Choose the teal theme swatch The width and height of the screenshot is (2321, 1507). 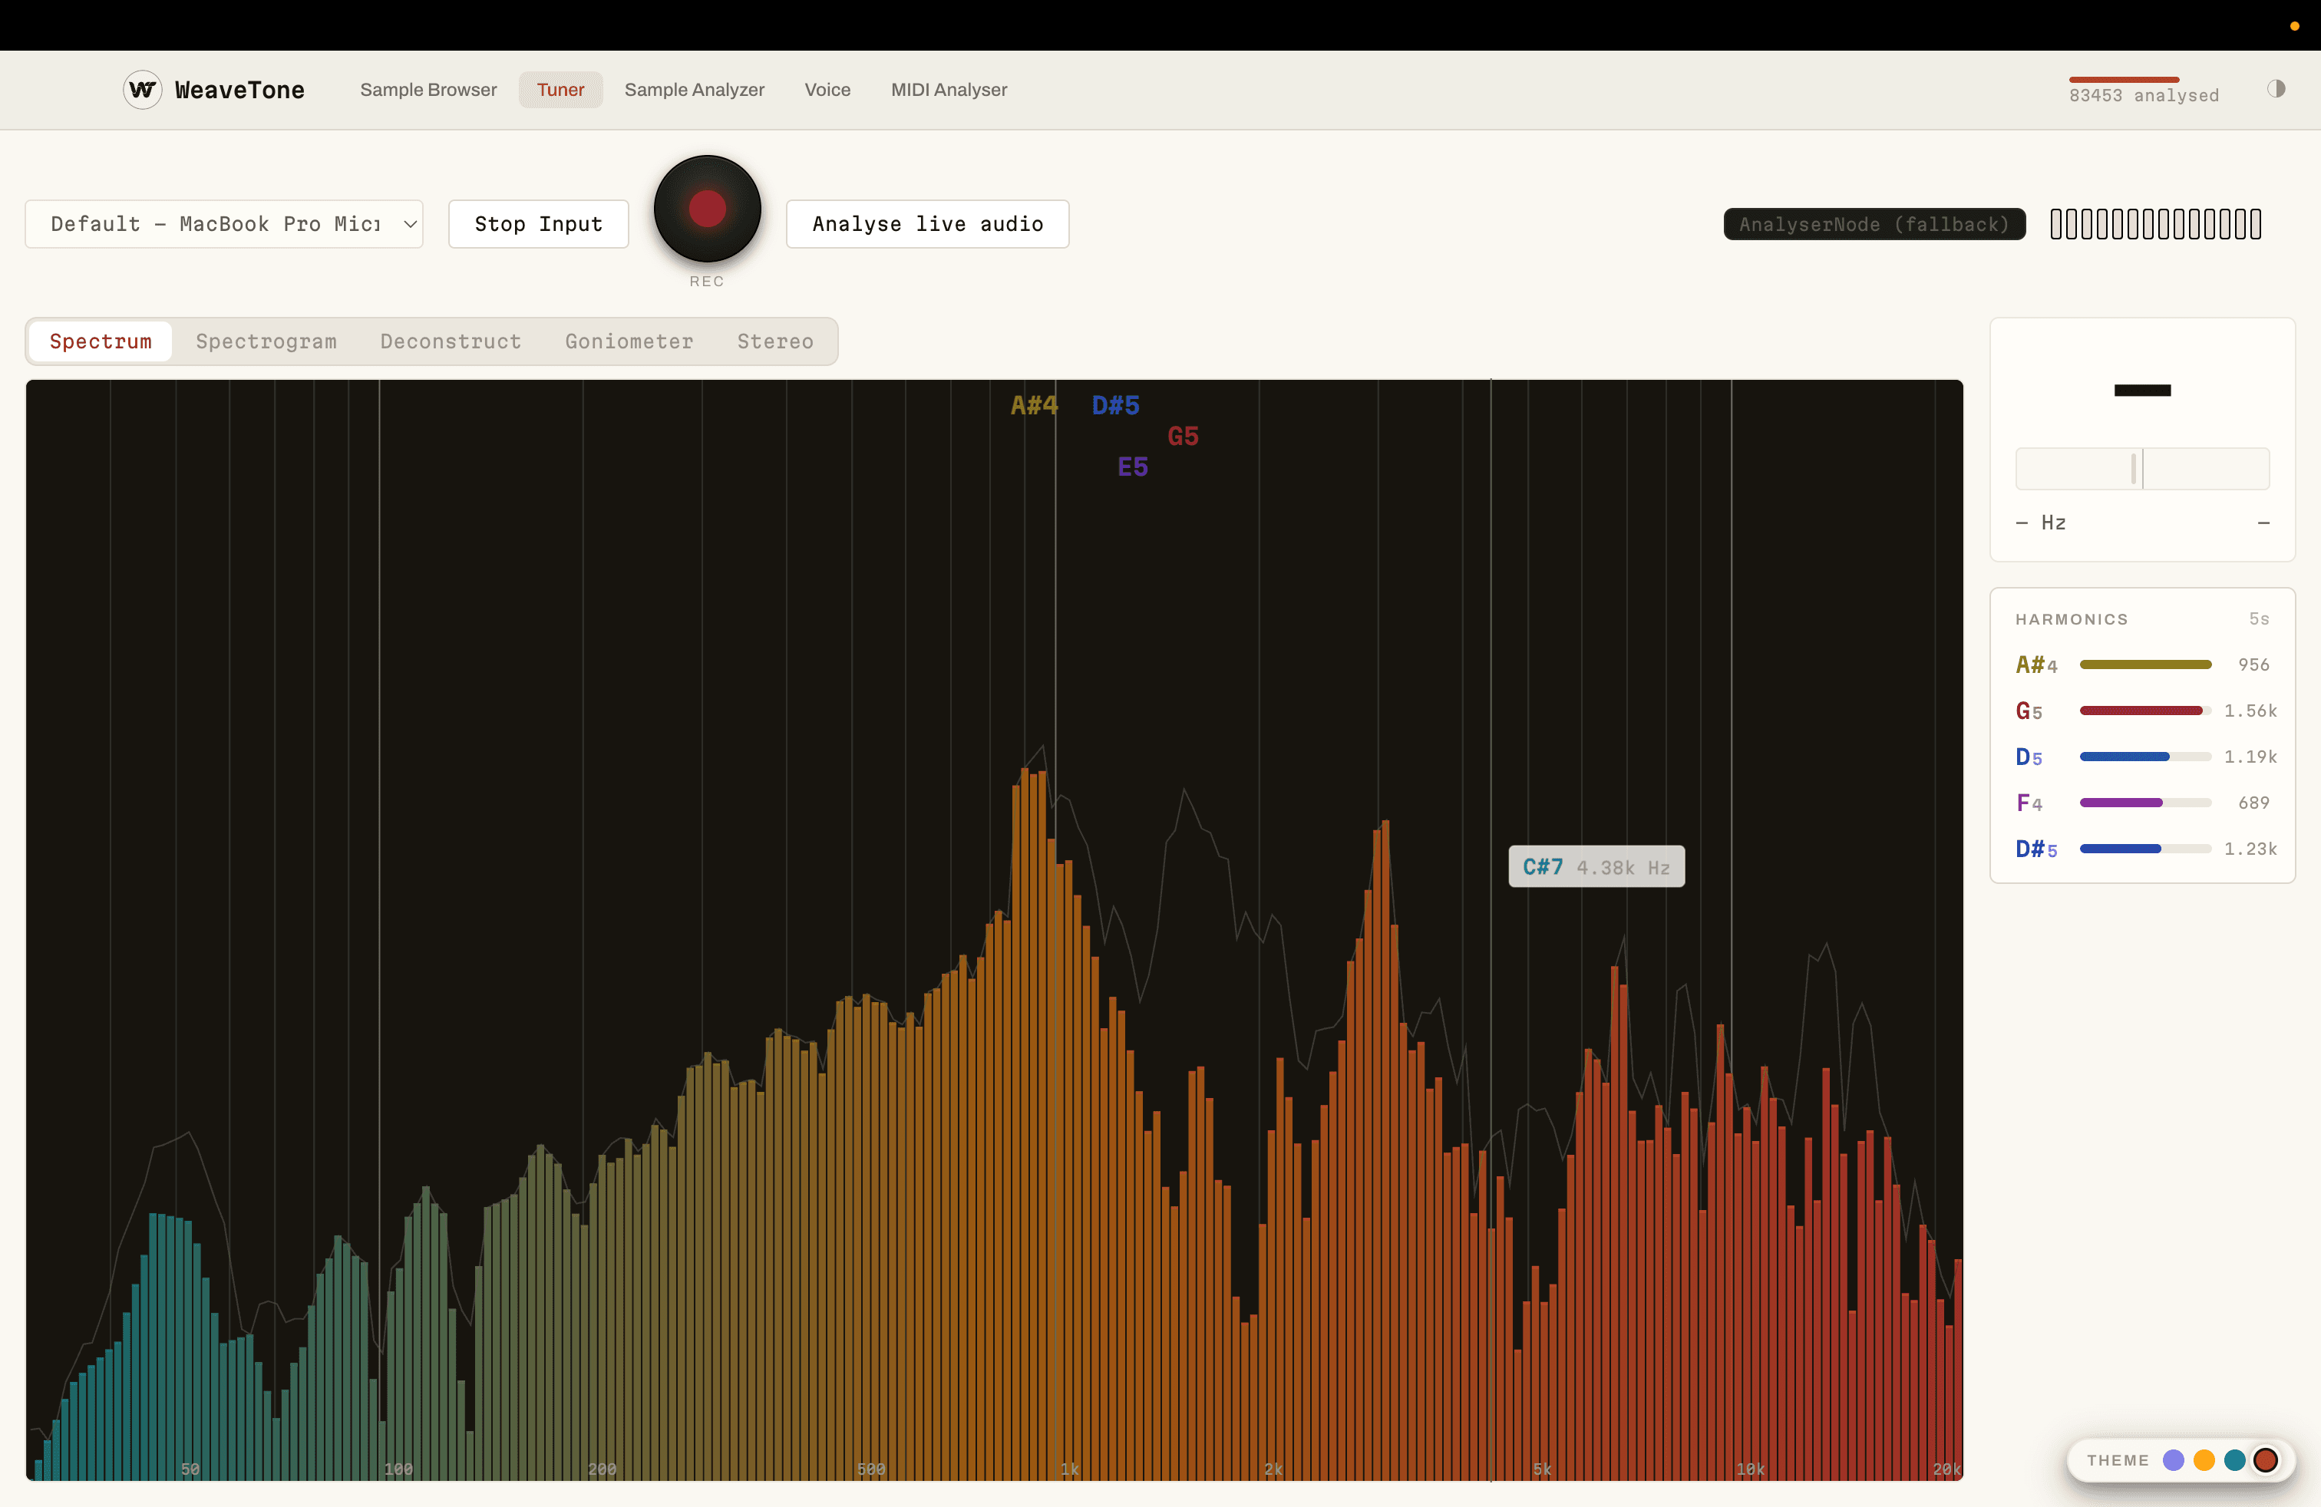[2234, 1459]
